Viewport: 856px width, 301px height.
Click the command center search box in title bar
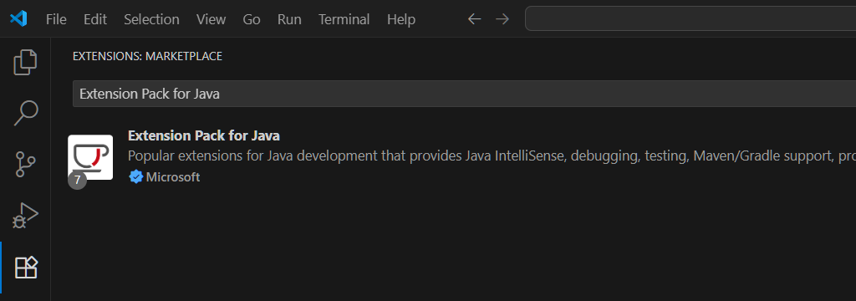[690, 18]
